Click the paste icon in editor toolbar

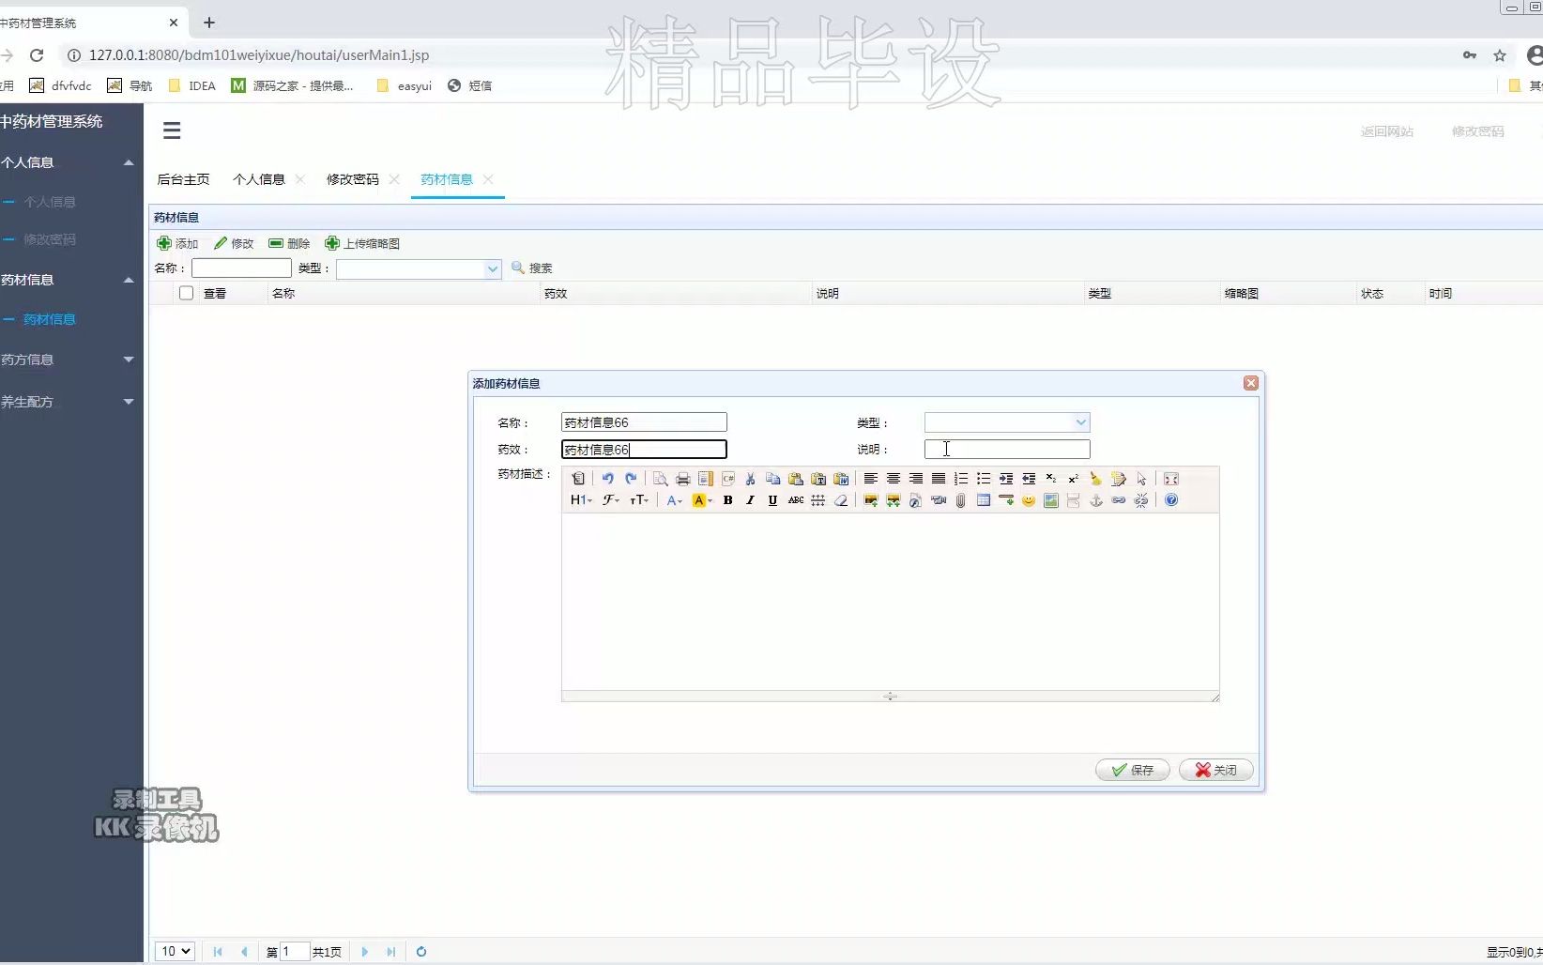coord(795,479)
